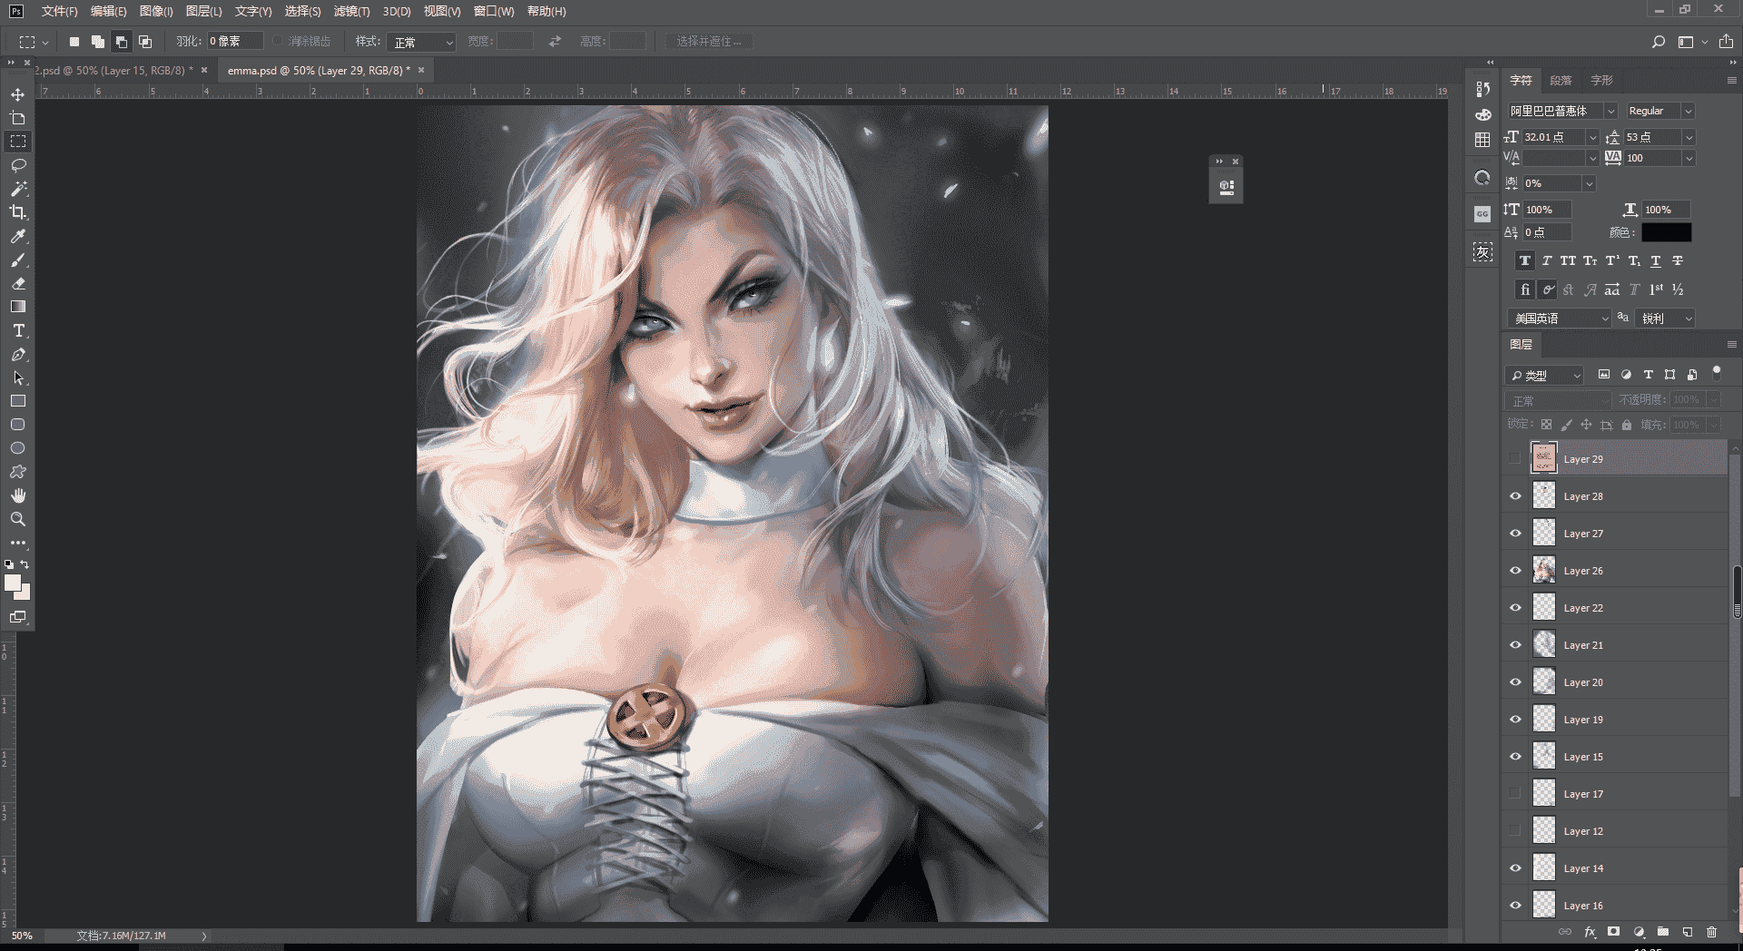
Task: Select the Pen tool
Action: tap(17, 354)
